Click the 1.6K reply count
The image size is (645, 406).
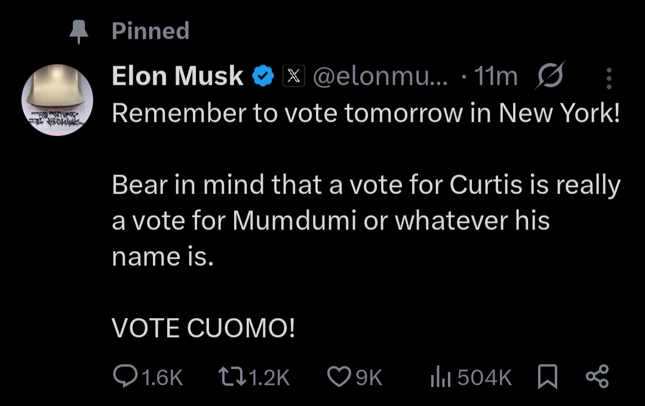(162, 377)
